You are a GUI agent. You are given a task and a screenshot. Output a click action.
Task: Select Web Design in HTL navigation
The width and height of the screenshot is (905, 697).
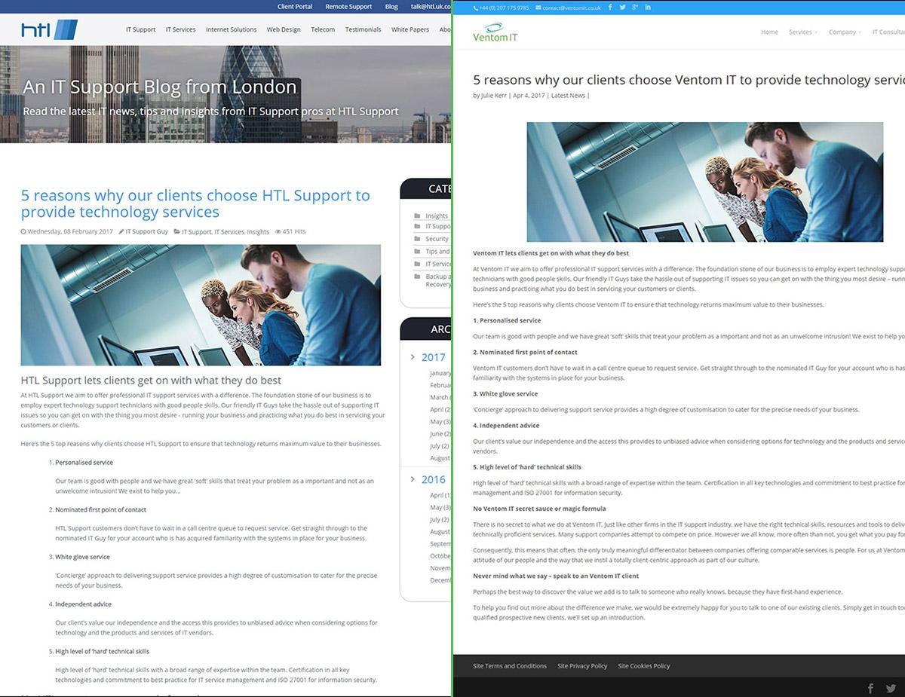coord(284,30)
